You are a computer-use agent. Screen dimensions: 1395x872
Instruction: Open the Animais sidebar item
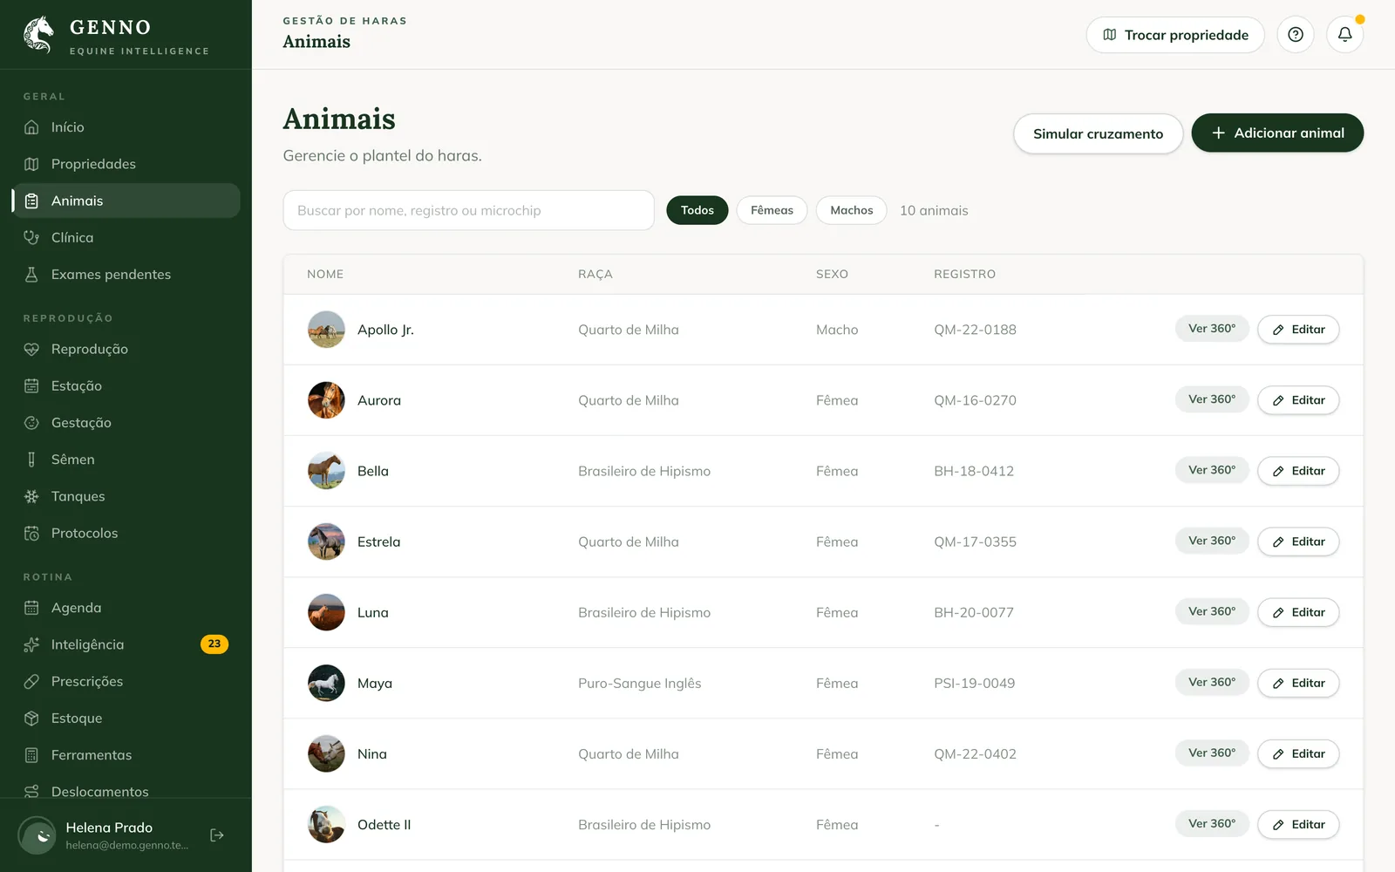126,201
